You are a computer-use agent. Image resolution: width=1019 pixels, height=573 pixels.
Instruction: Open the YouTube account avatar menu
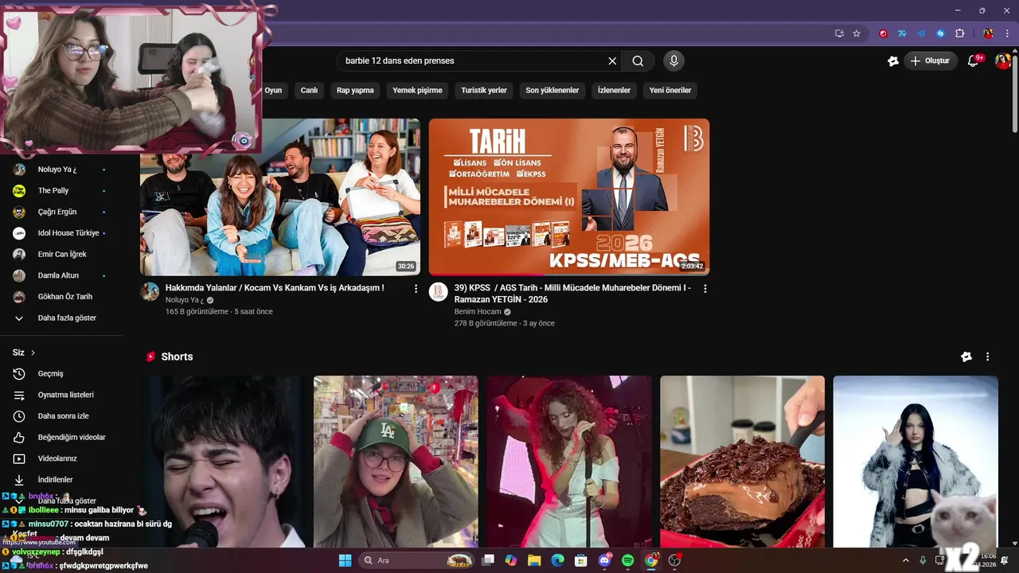coord(1002,60)
